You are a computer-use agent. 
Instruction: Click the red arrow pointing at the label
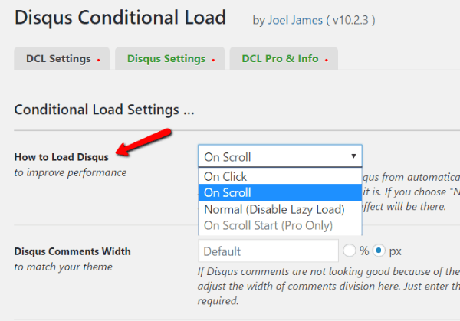point(143,142)
